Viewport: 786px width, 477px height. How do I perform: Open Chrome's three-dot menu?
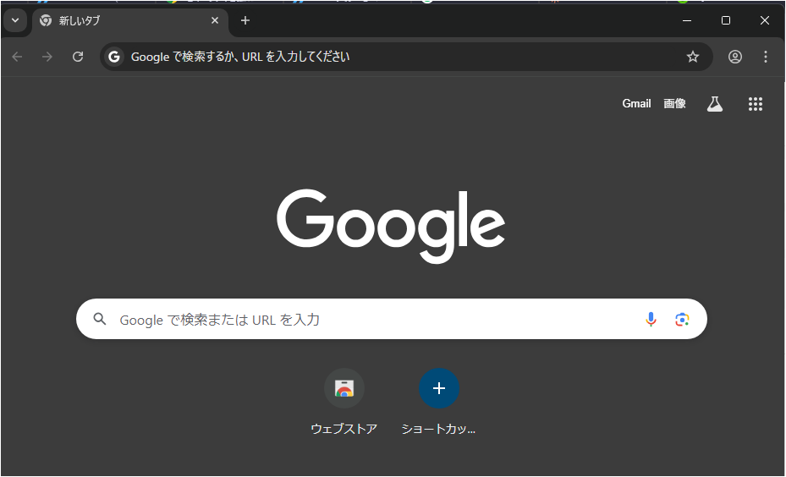[x=766, y=57]
